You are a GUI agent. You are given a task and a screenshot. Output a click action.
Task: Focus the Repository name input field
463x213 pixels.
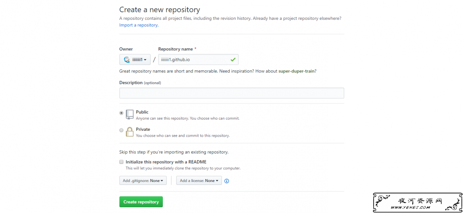point(198,59)
